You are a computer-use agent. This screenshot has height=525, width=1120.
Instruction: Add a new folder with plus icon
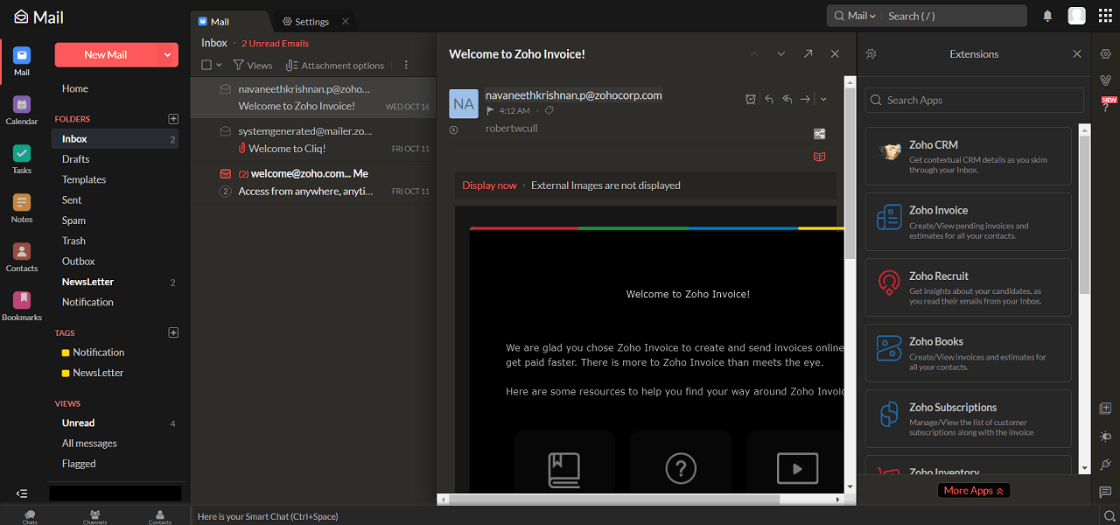[173, 119]
